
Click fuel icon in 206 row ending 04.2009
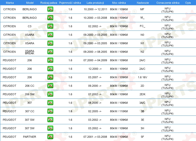pyautogui.click(x=50, y=60)
